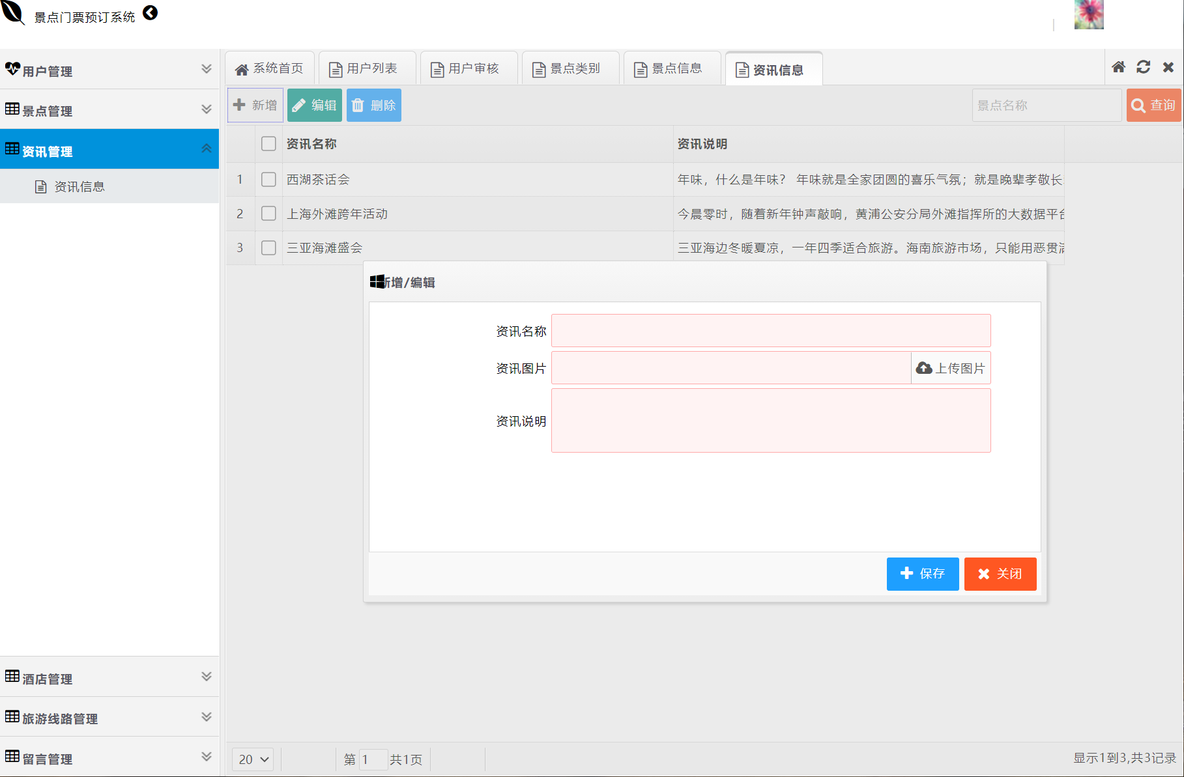Collapse the 资讯管理 section
Image resolution: width=1184 pixels, height=777 pixels.
point(207,148)
